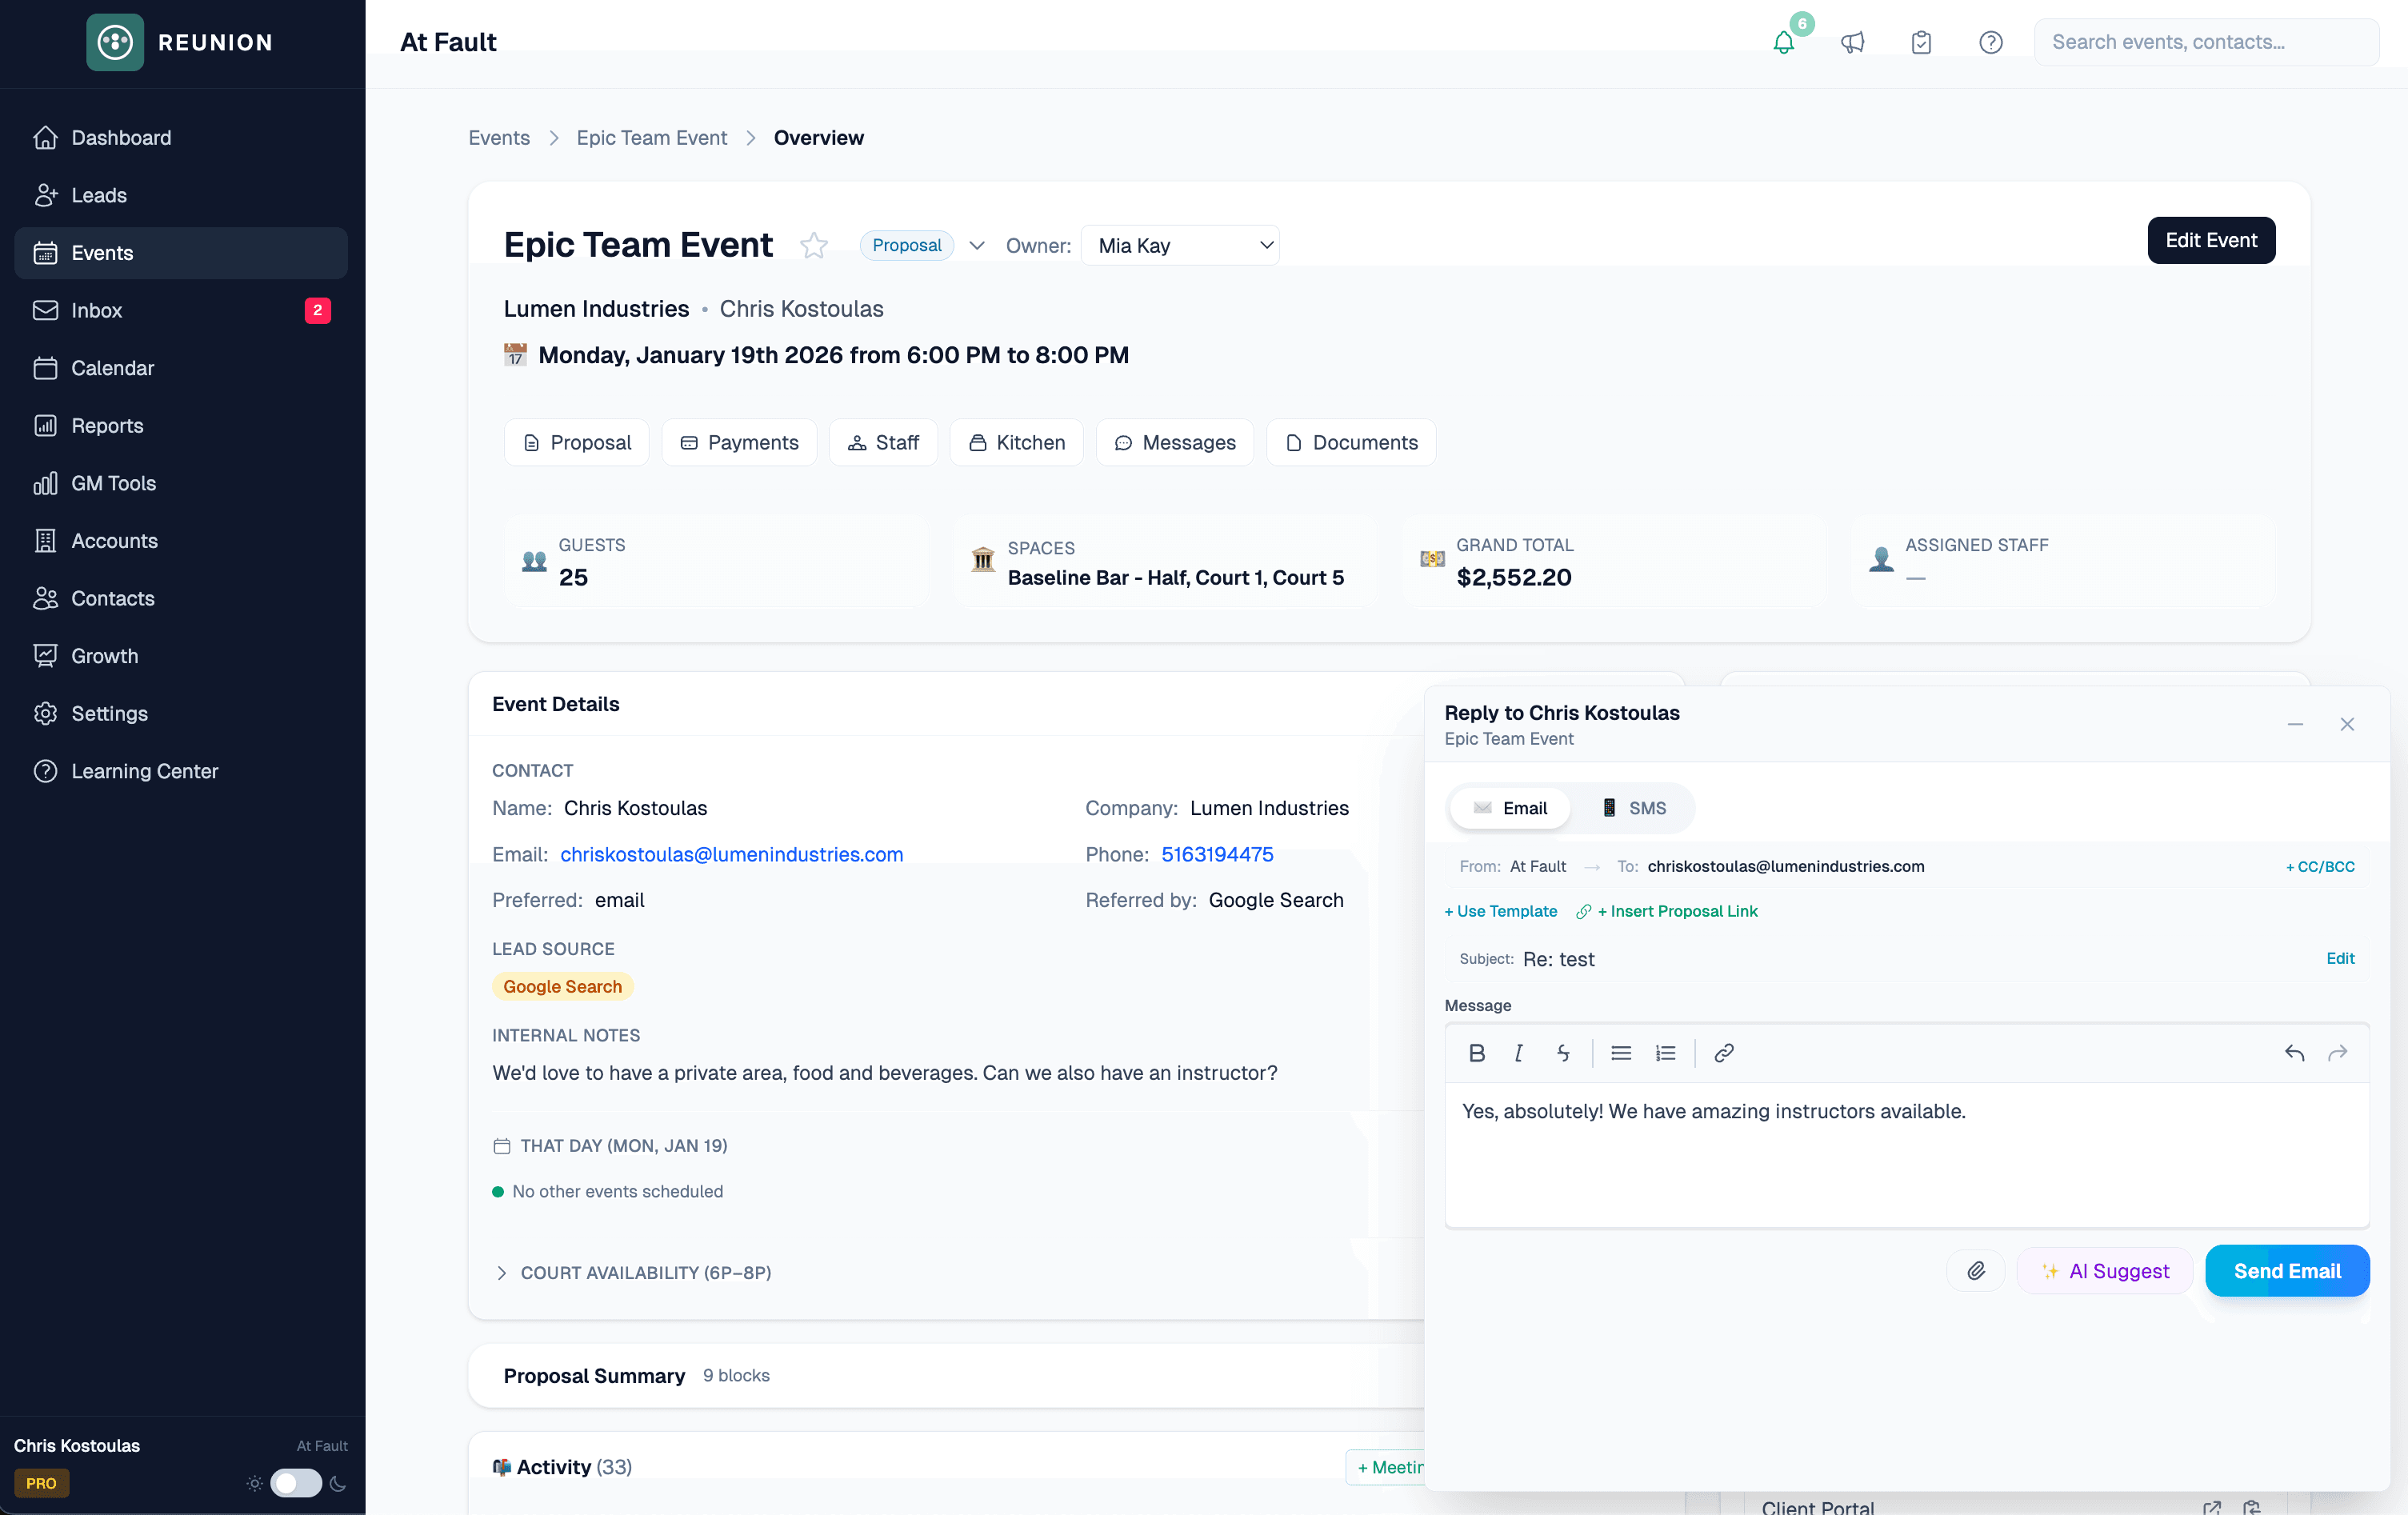Apply bold formatting in the message editor
This screenshot has height=1515, width=2408.
1477,1053
